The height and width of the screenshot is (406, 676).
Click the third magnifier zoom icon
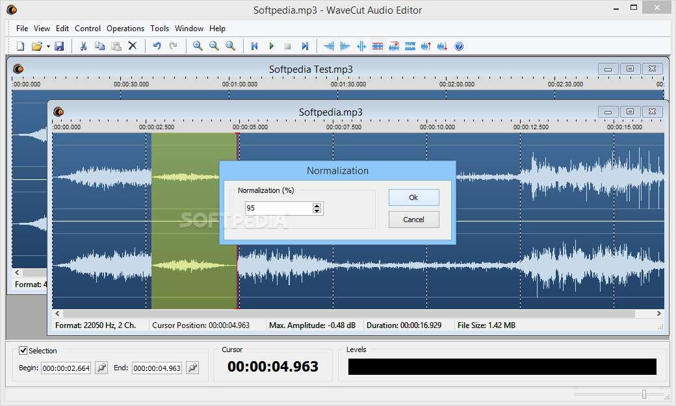coord(230,46)
